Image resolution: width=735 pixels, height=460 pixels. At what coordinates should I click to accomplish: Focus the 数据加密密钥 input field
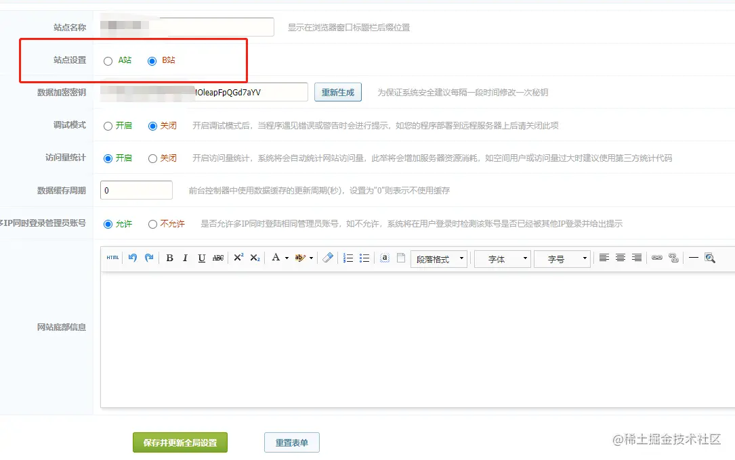204,92
